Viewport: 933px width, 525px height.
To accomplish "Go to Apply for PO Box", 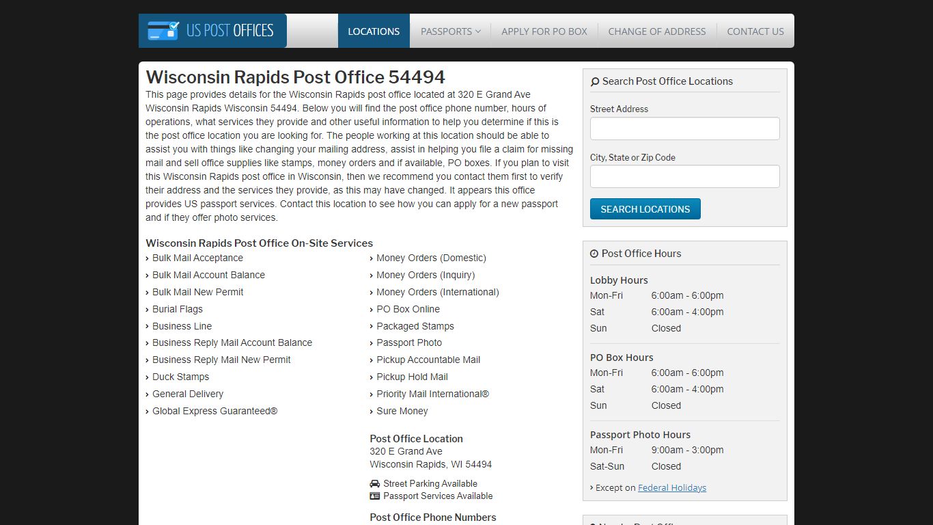I will [544, 31].
